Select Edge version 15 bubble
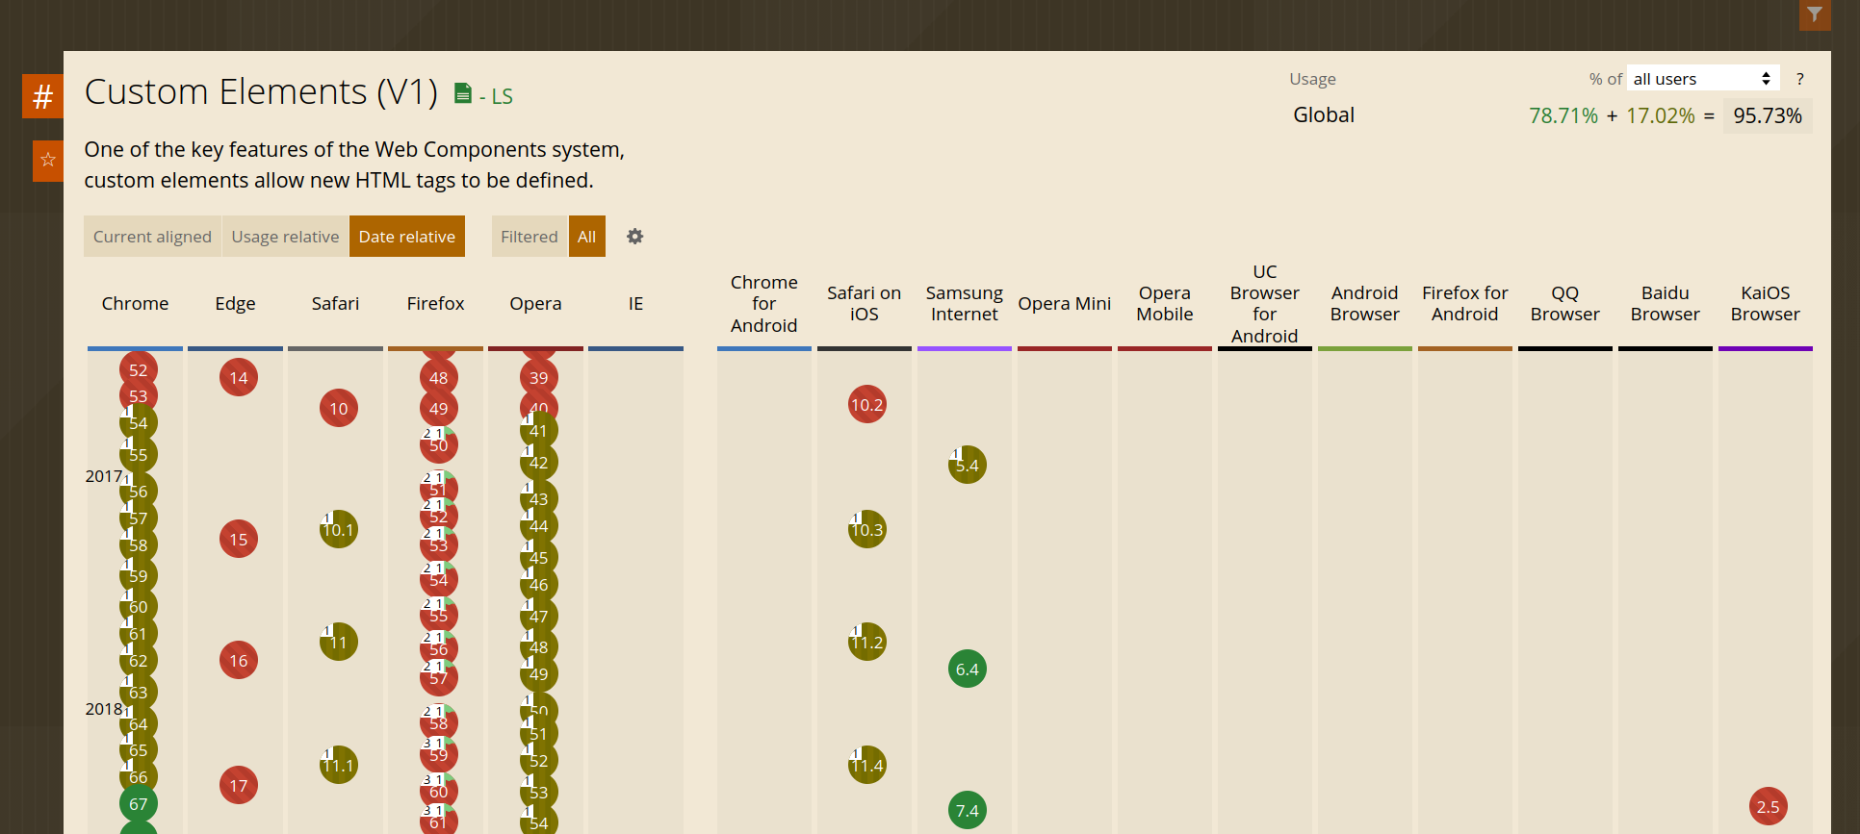Viewport: 1860px width, 834px height. click(x=239, y=540)
